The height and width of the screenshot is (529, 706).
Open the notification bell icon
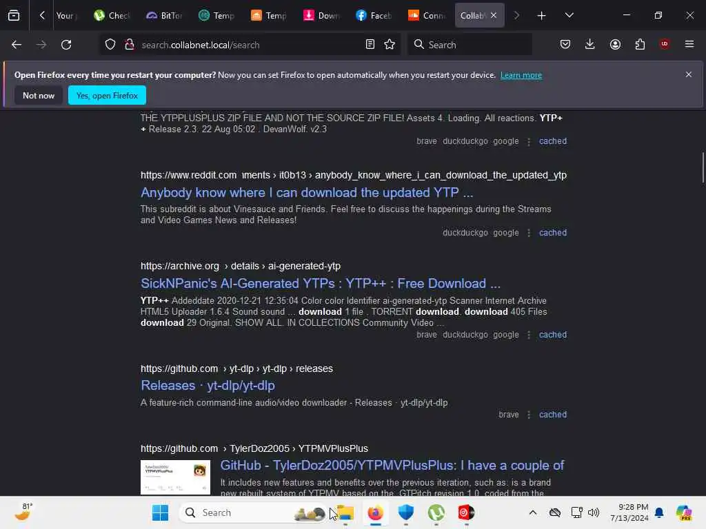[x=659, y=512]
